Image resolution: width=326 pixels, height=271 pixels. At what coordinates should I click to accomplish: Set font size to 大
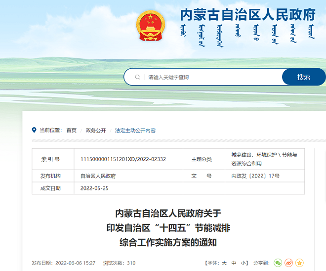(x=224, y=263)
